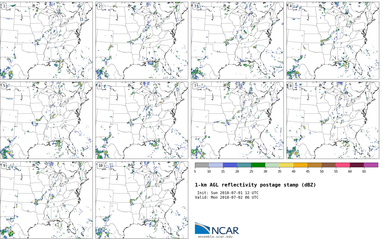Choose the pink 55–60 dBZ swatch

point(343,165)
